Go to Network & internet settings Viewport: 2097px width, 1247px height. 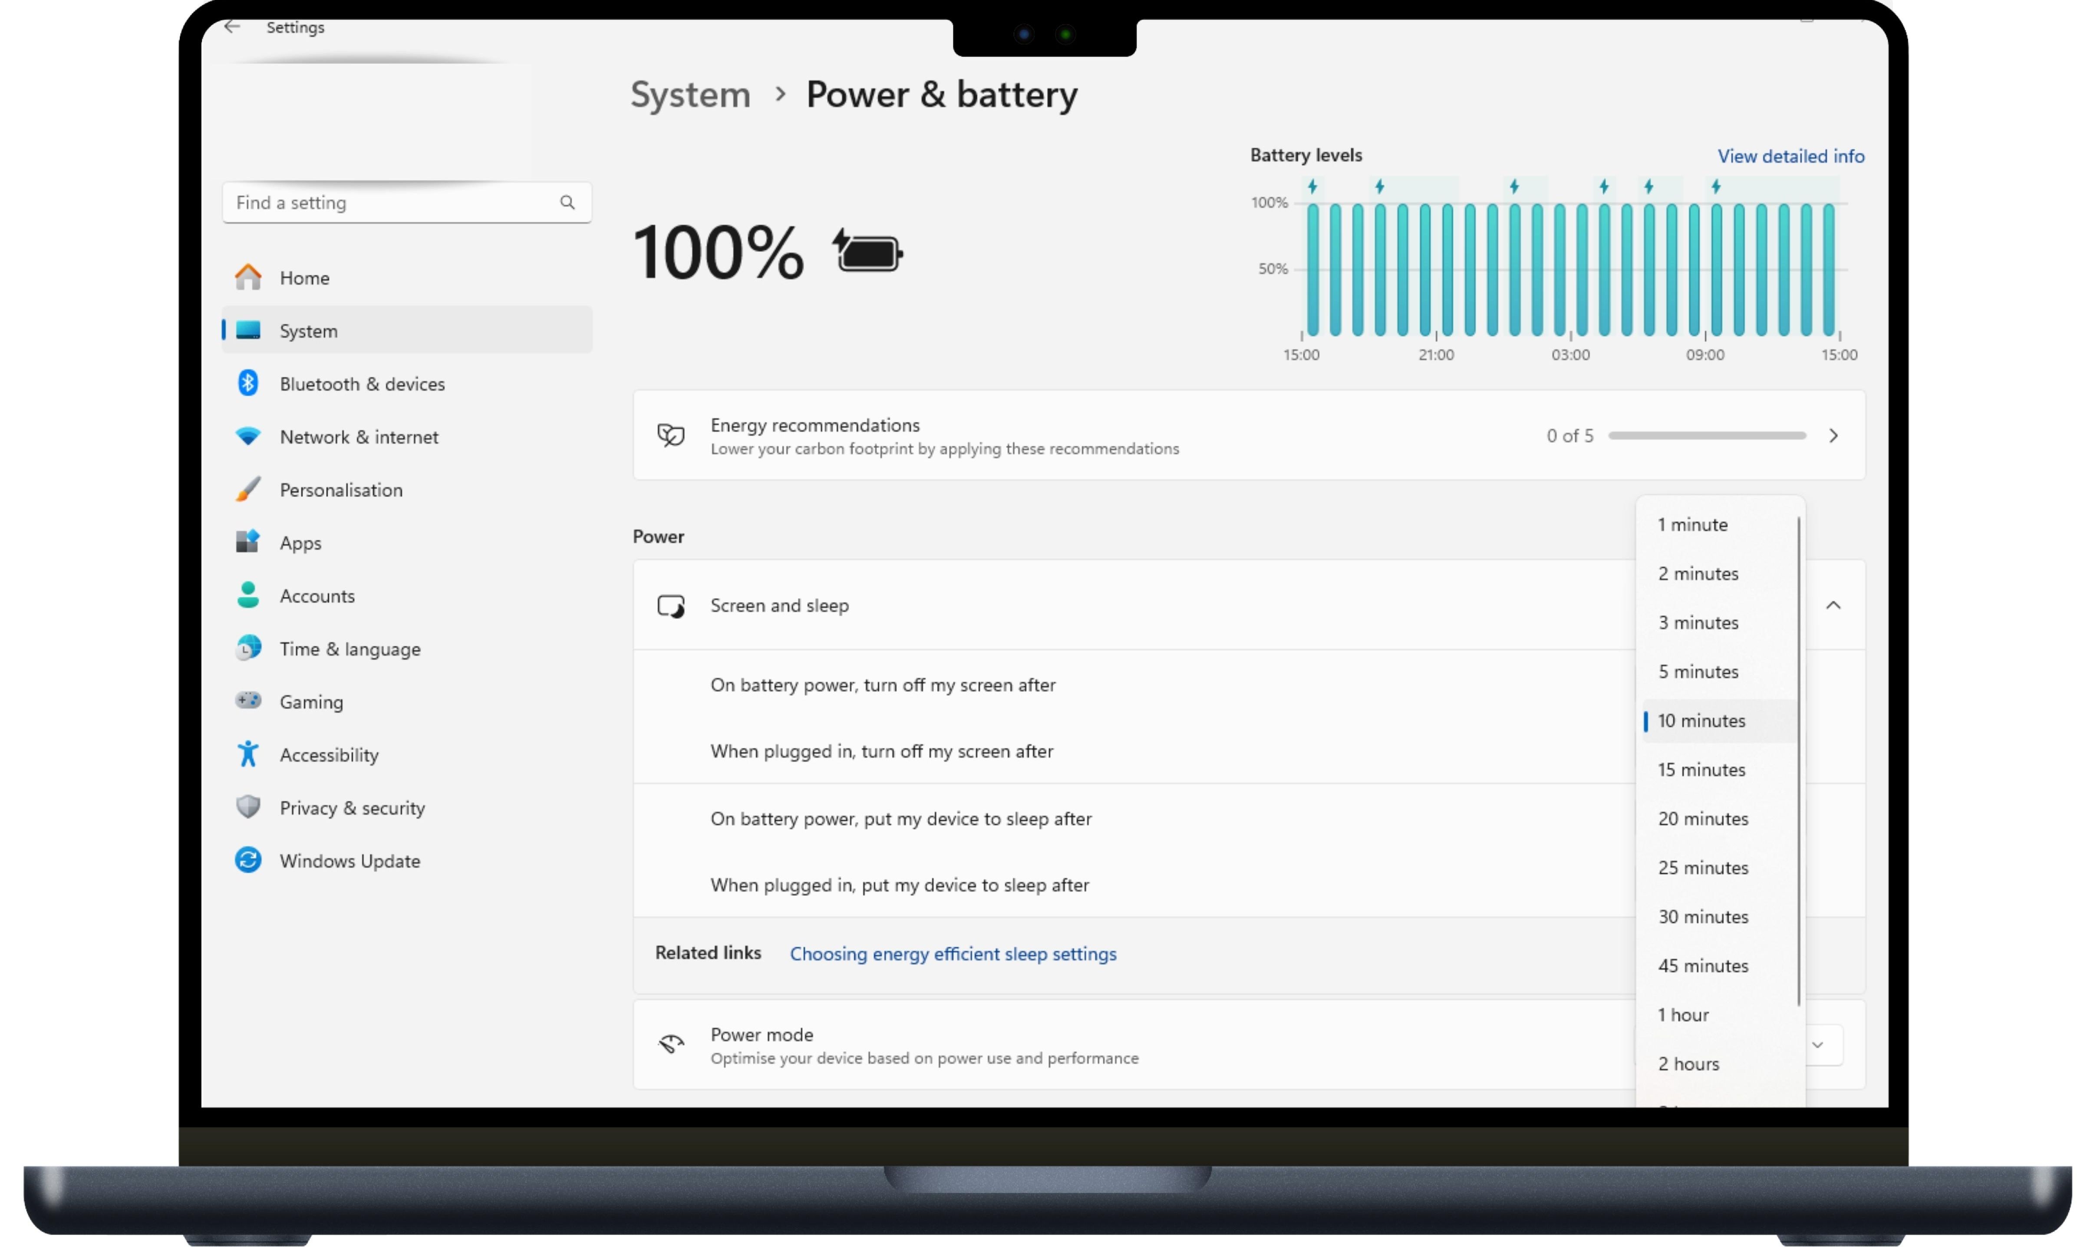pos(407,436)
